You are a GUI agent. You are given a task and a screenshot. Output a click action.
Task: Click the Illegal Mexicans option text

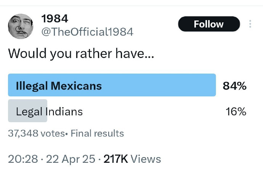[x=59, y=86]
